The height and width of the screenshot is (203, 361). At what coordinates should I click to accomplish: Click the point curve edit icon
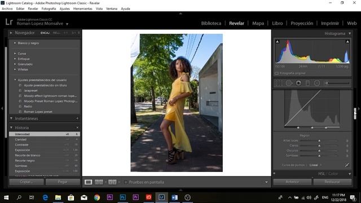pyautogui.click(x=347, y=165)
